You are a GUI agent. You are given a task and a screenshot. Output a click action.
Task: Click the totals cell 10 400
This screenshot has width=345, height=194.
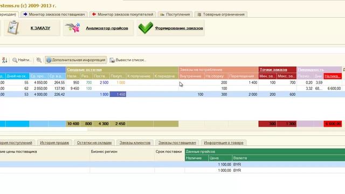(x=73, y=124)
